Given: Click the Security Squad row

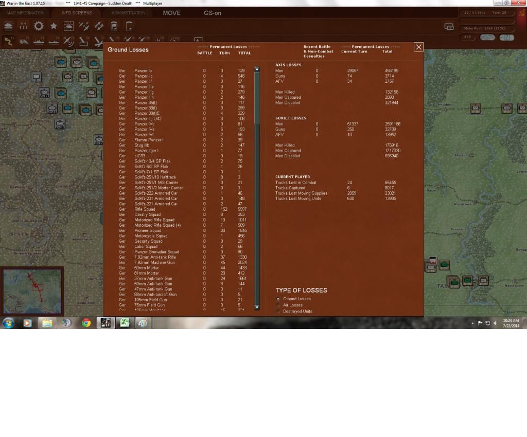Looking at the screenshot, I should (x=184, y=241).
